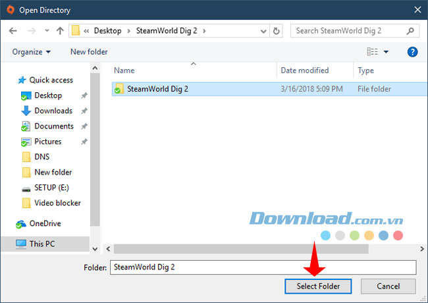Click sidebar scrollbar down arrow
Image resolution: width=428 pixels, height=303 pixels.
point(95,249)
